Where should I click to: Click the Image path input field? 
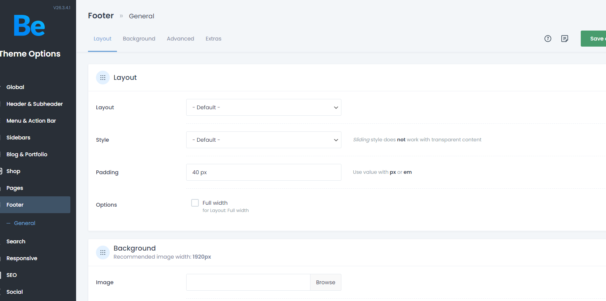point(248,282)
